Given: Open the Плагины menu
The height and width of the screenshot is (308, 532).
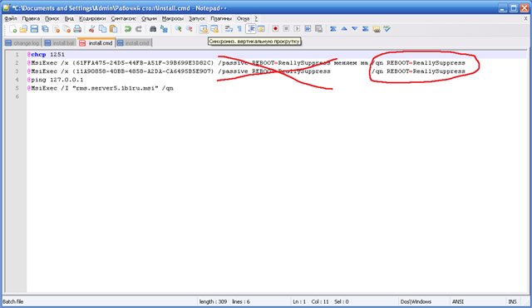Looking at the screenshot, I should pos(221,18).
